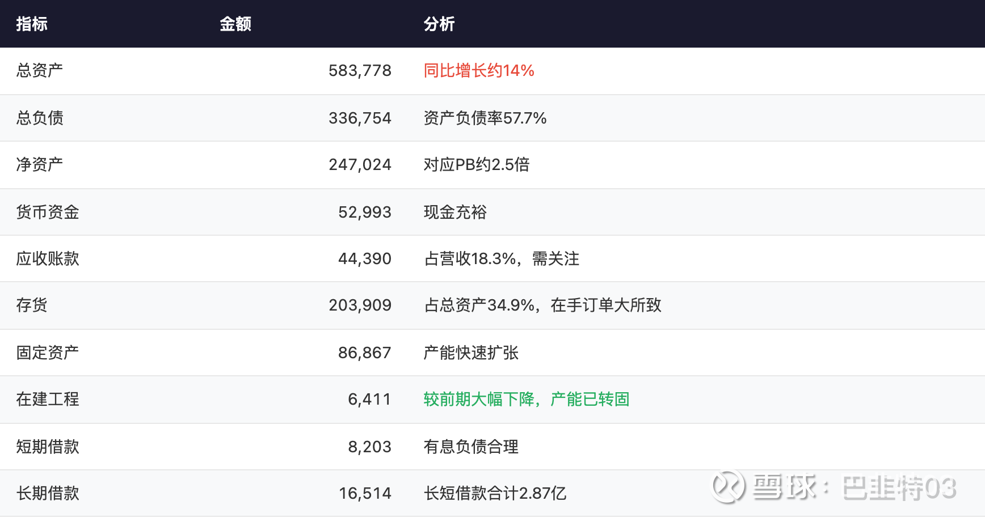985x518 pixels.
Task: Click the 产能快速扩张 analysis text
Action: [471, 353]
